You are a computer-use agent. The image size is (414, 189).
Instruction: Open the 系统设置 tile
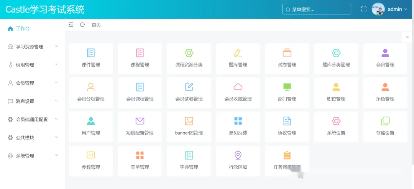click(336, 127)
